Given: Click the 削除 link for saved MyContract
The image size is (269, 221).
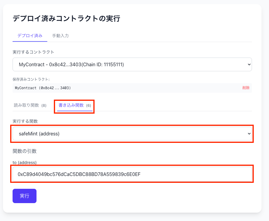Looking at the screenshot, I should [x=246, y=88].
